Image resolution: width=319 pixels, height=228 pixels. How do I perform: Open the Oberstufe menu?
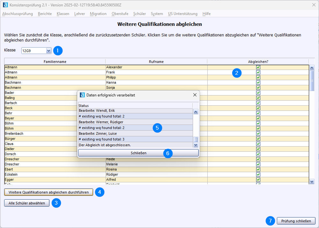(x=120, y=14)
